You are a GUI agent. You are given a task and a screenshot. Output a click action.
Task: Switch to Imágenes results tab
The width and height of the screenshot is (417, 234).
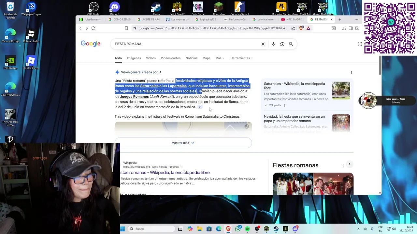[x=134, y=58]
